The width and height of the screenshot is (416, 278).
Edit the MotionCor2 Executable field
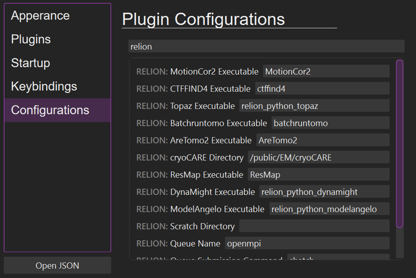coord(325,72)
